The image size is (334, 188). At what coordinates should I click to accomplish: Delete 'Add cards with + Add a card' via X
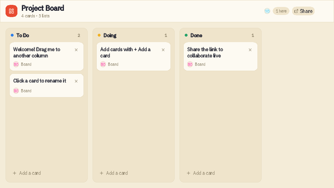(x=163, y=50)
